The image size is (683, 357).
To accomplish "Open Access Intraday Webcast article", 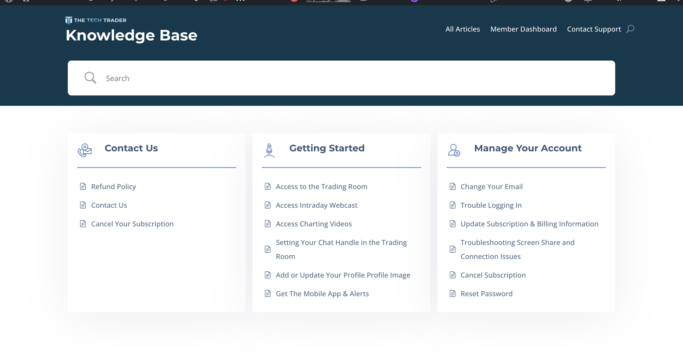I will (316, 205).
